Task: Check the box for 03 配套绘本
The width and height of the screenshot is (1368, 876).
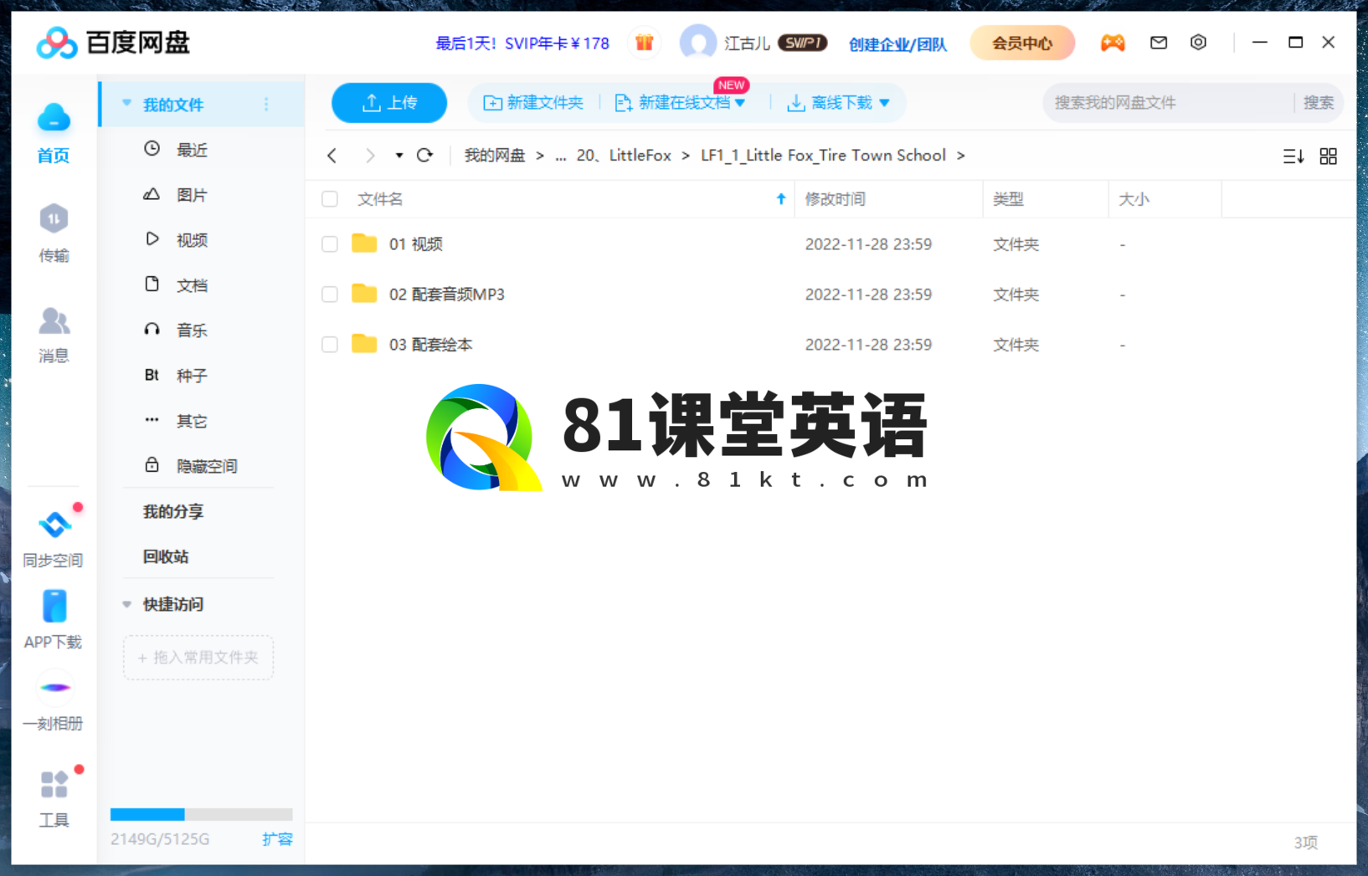Action: coord(330,345)
